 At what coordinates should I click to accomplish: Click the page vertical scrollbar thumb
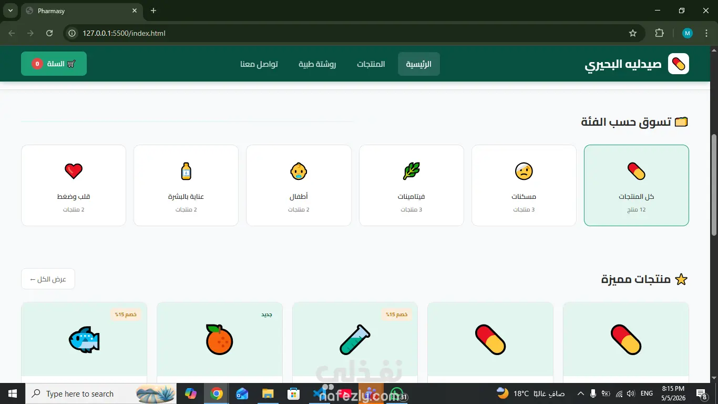714,184
